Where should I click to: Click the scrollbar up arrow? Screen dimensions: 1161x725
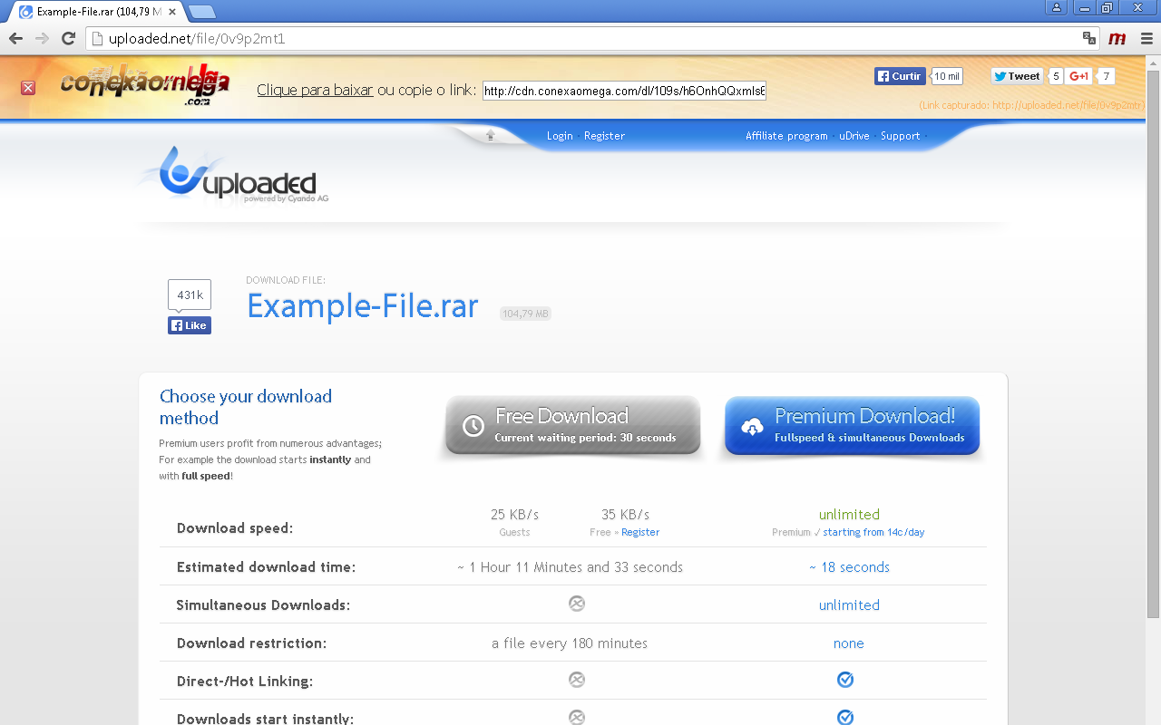click(1153, 62)
